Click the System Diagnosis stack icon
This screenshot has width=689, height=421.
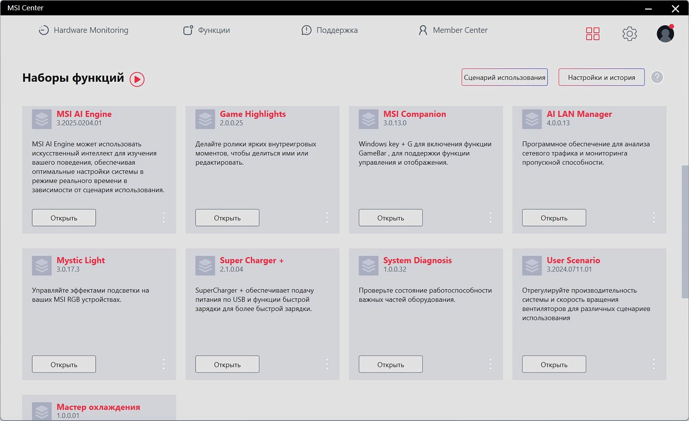point(369,266)
